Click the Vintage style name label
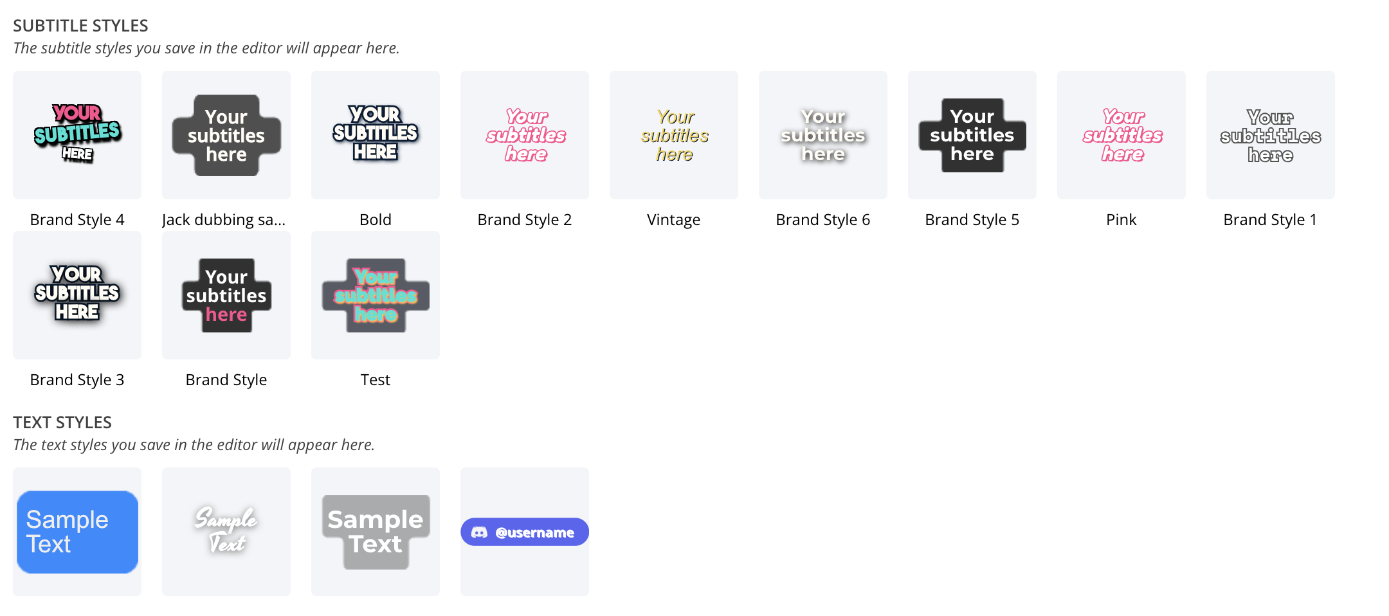1389x616 pixels. tap(674, 220)
